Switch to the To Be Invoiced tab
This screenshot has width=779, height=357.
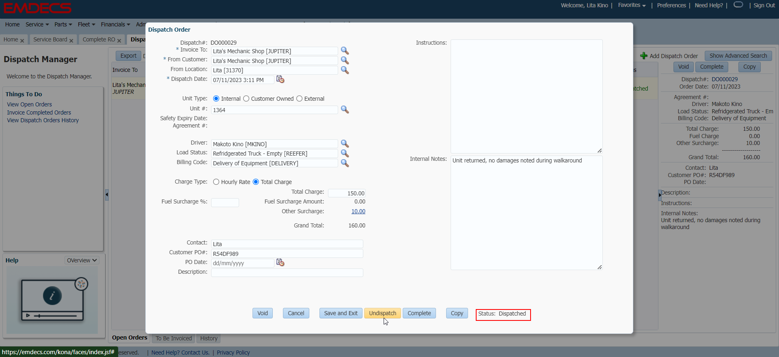click(173, 338)
